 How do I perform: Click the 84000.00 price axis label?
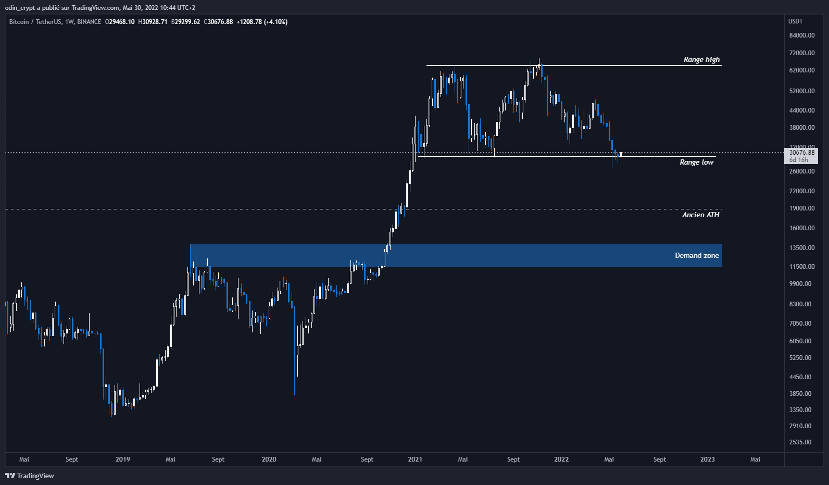coord(802,35)
